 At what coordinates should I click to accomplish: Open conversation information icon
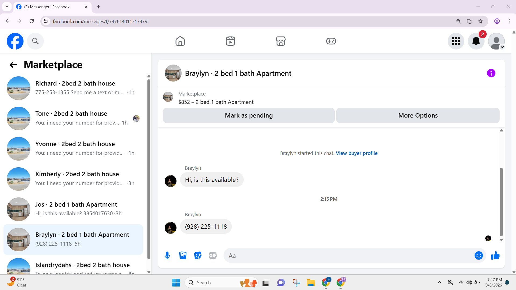click(x=491, y=73)
